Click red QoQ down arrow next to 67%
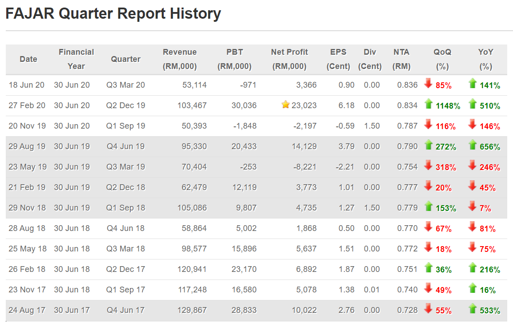 pos(428,227)
